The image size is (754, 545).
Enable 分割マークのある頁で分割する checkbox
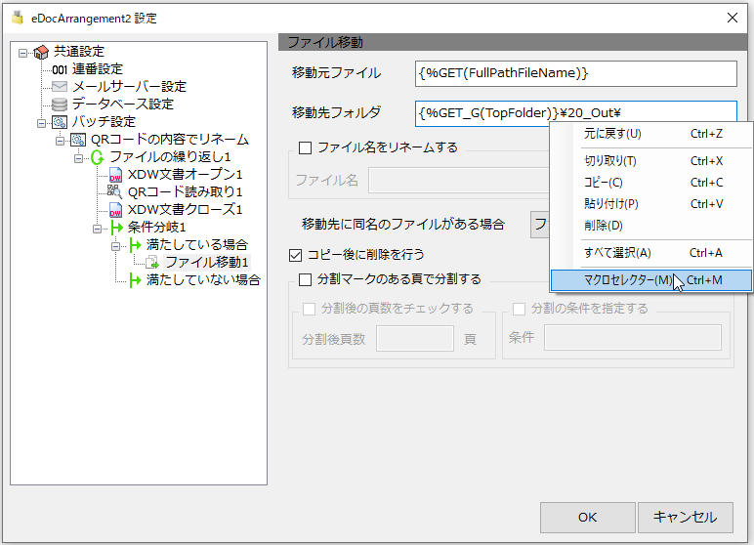pyautogui.click(x=305, y=279)
